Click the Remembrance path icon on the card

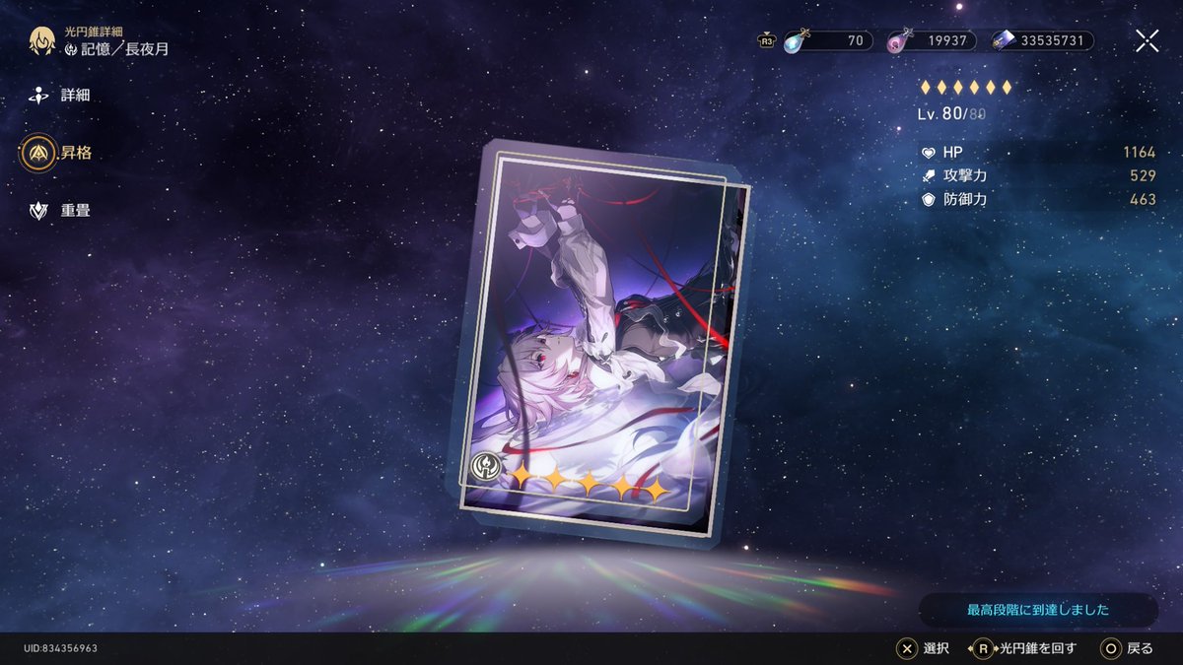coord(486,467)
